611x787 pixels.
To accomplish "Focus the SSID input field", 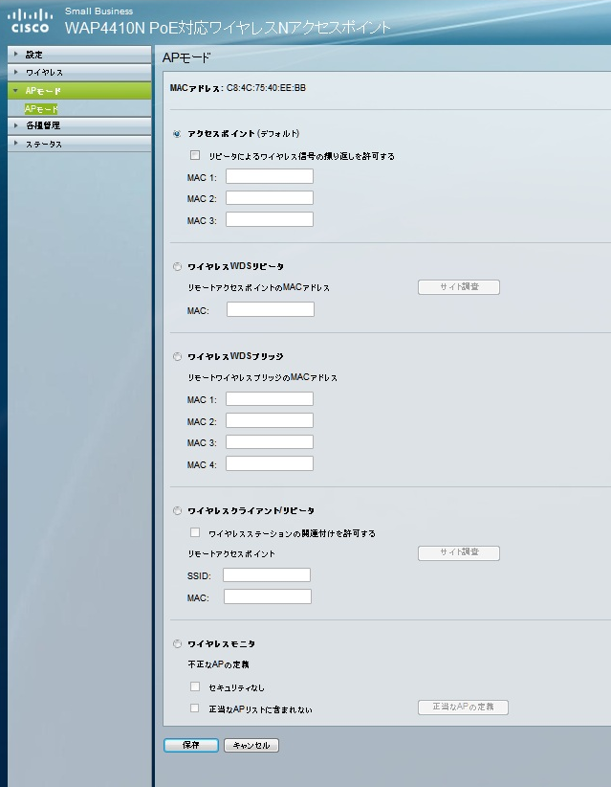I will pos(267,575).
